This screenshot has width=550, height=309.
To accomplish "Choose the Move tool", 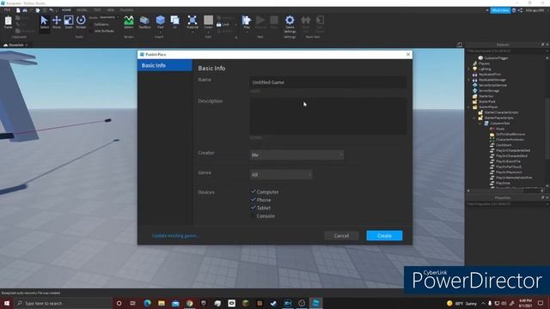I will (x=57, y=22).
